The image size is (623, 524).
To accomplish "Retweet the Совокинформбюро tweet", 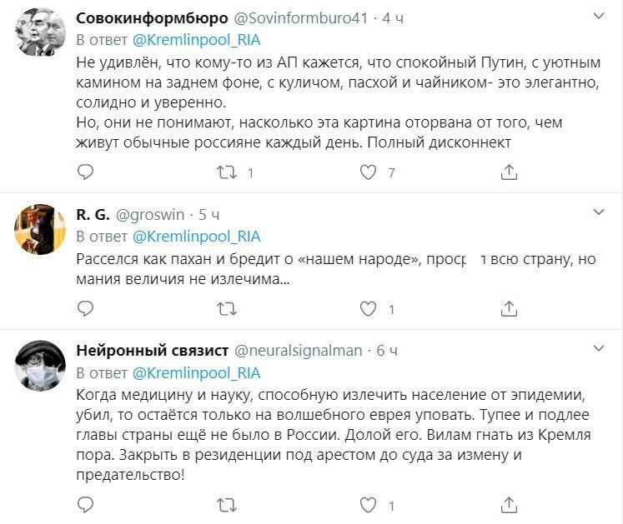I will point(226,172).
